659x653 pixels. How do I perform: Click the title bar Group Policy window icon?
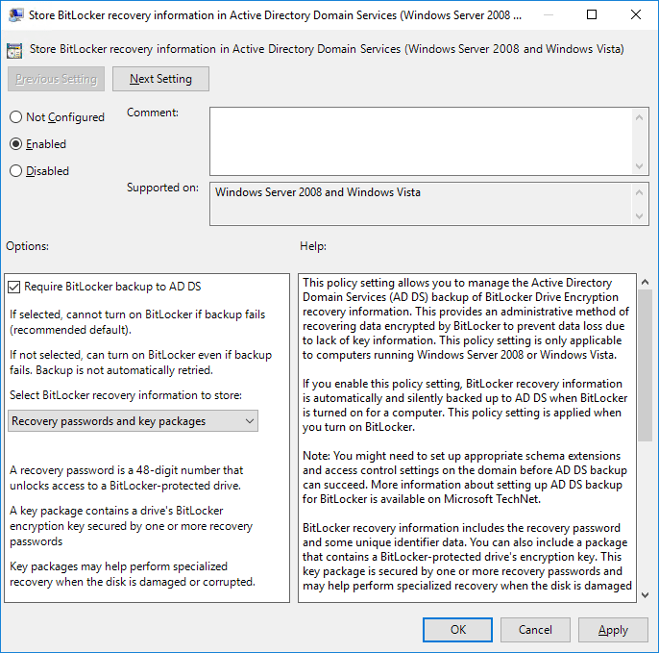pos(16,15)
